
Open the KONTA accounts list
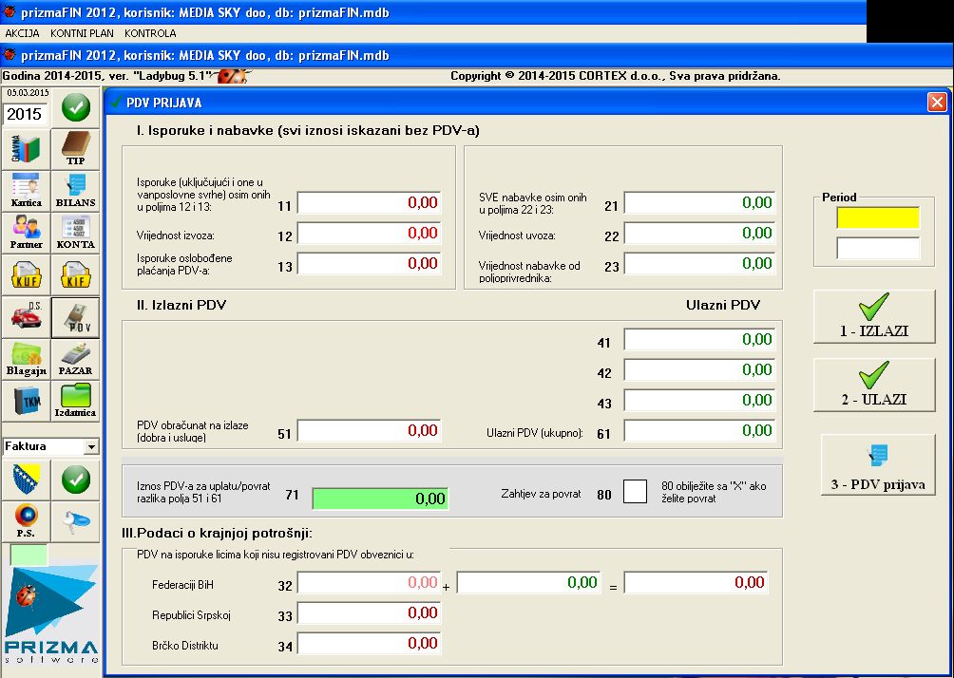[75, 232]
